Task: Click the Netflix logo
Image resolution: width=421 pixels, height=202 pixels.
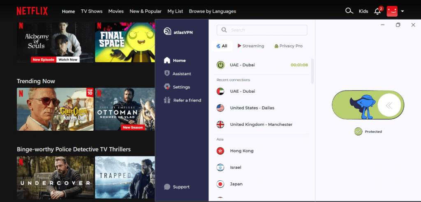Action: coord(32,11)
